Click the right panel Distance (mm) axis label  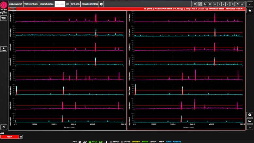(188, 127)
